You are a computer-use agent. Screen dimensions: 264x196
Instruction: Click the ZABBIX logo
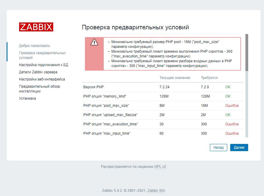[36, 27]
